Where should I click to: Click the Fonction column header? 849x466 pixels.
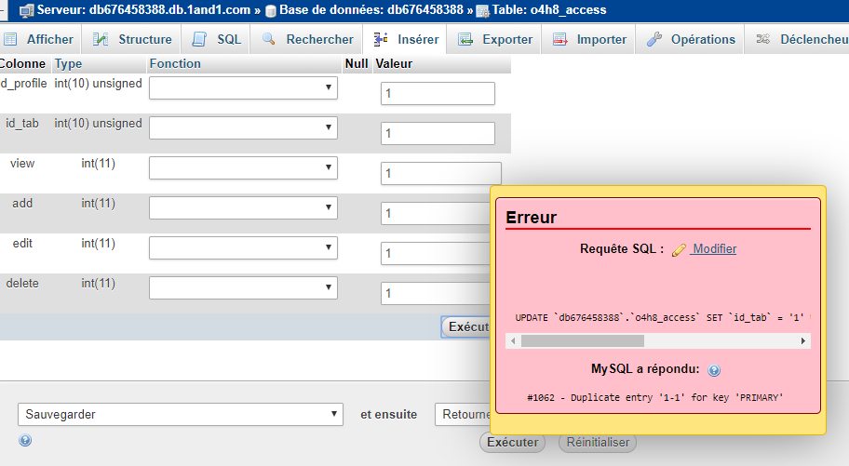tap(175, 64)
